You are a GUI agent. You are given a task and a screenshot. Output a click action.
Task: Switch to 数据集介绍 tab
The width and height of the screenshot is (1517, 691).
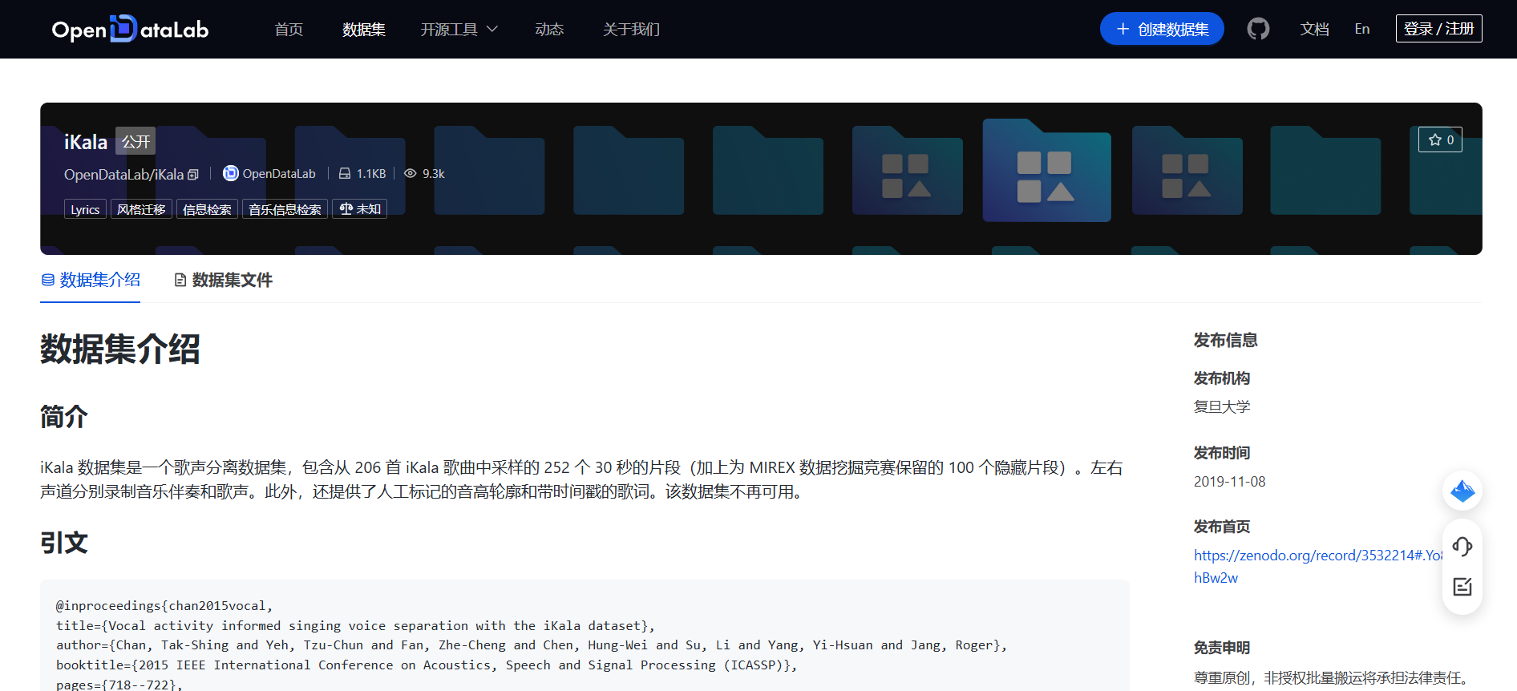tap(91, 280)
